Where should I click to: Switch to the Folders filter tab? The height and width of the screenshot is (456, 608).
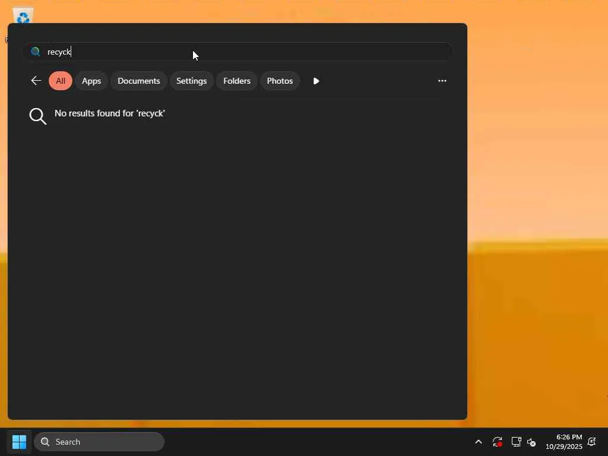237,81
